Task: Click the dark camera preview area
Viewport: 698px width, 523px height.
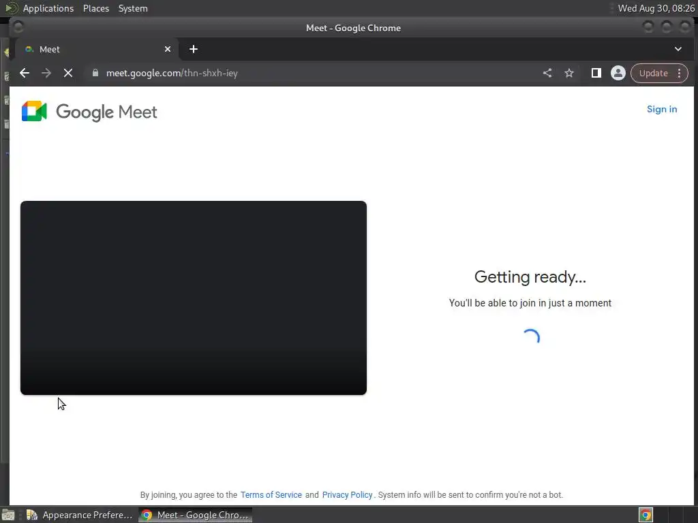Action: point(194,298)
